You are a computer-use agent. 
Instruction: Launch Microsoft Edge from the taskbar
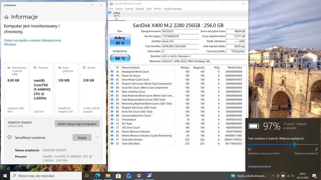98,176
